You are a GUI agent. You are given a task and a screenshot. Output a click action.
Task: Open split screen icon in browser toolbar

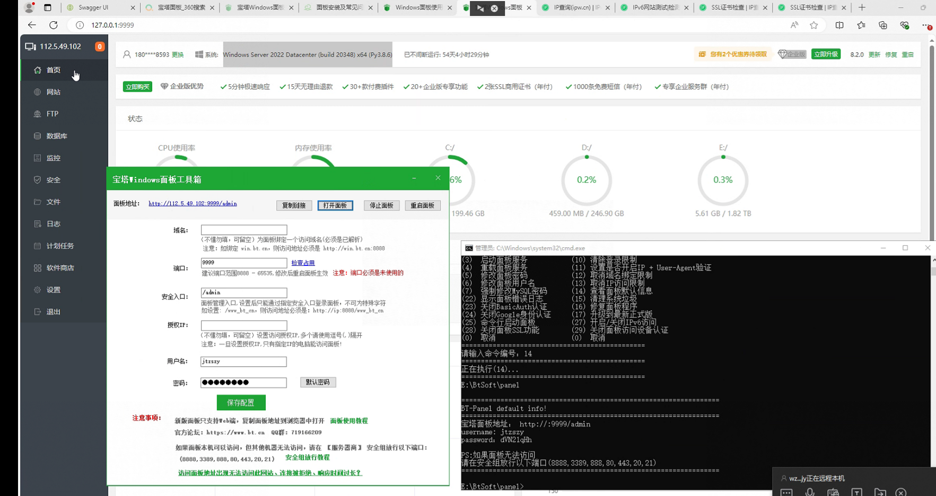click(839, 25)
